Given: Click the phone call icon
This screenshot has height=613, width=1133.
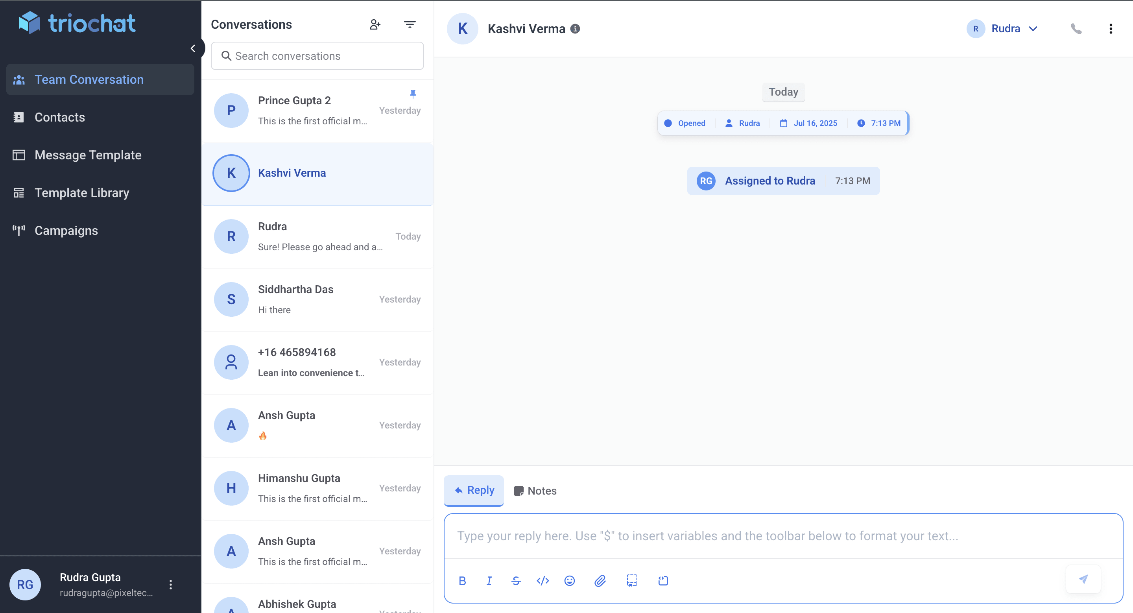Looking at the screenshot, I should [1076, 29].
